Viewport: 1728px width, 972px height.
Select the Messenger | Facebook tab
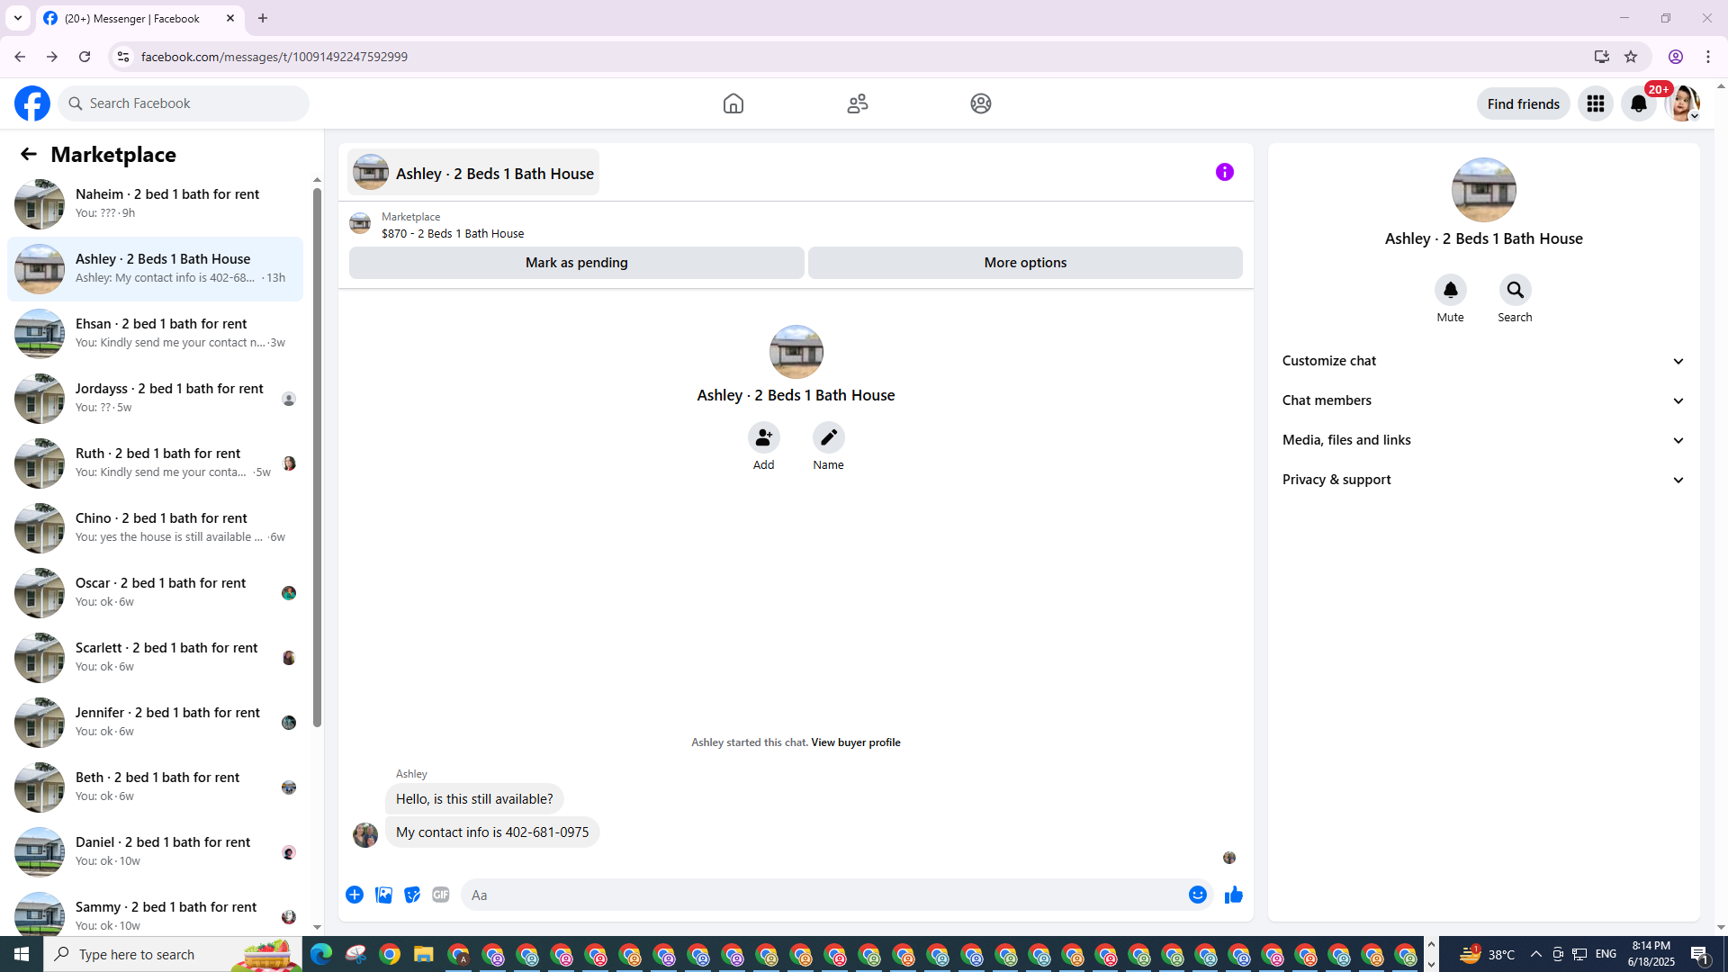(140, 18)
